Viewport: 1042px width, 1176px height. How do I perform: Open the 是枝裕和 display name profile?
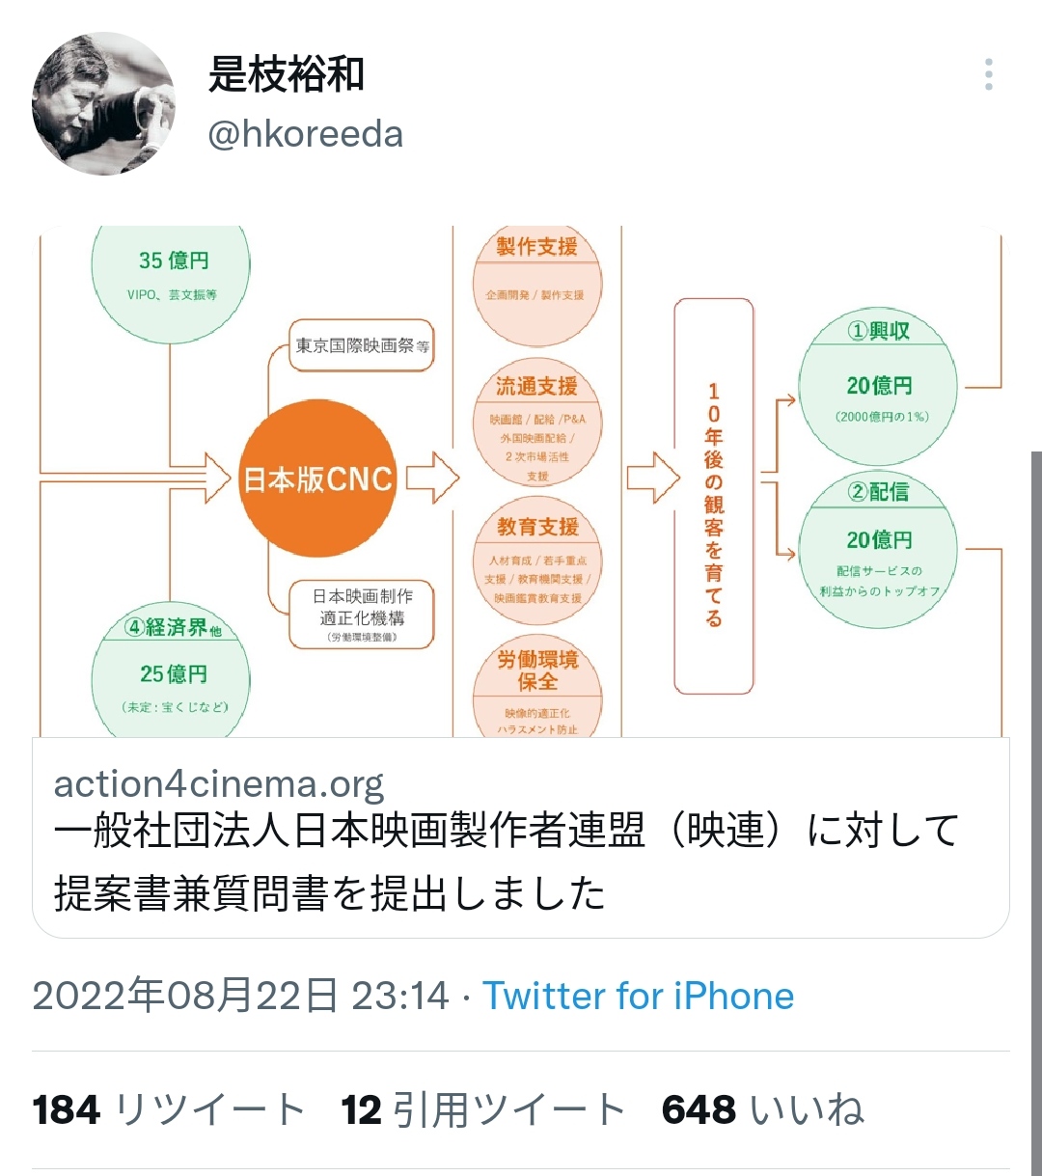(287, 74)
